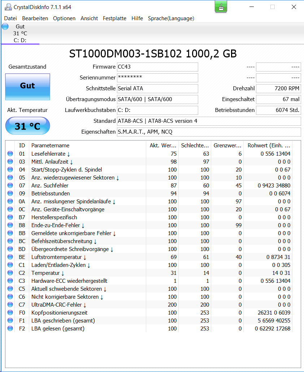This screenshot has width=304, height=372.
Task: Click the Standard field ATA8-ACS
Action: [x=209, y=121]
